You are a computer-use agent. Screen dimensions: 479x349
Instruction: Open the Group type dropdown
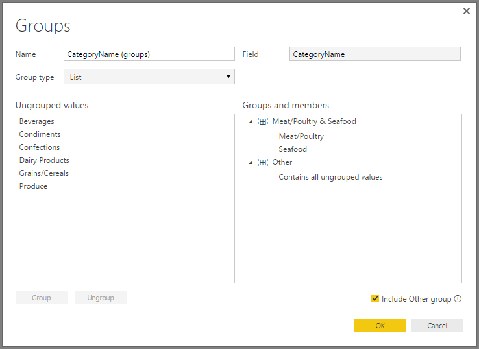point(149,77)
